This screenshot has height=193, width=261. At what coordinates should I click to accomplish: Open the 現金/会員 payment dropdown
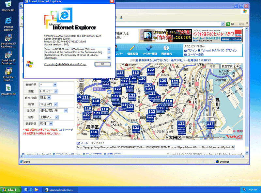45,98
